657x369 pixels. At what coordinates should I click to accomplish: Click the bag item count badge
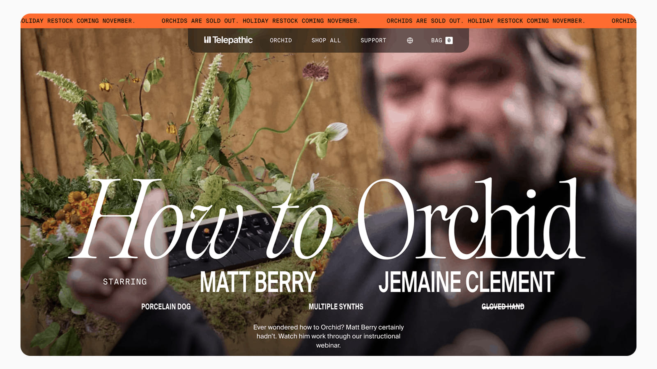click(x=449, y=40)
